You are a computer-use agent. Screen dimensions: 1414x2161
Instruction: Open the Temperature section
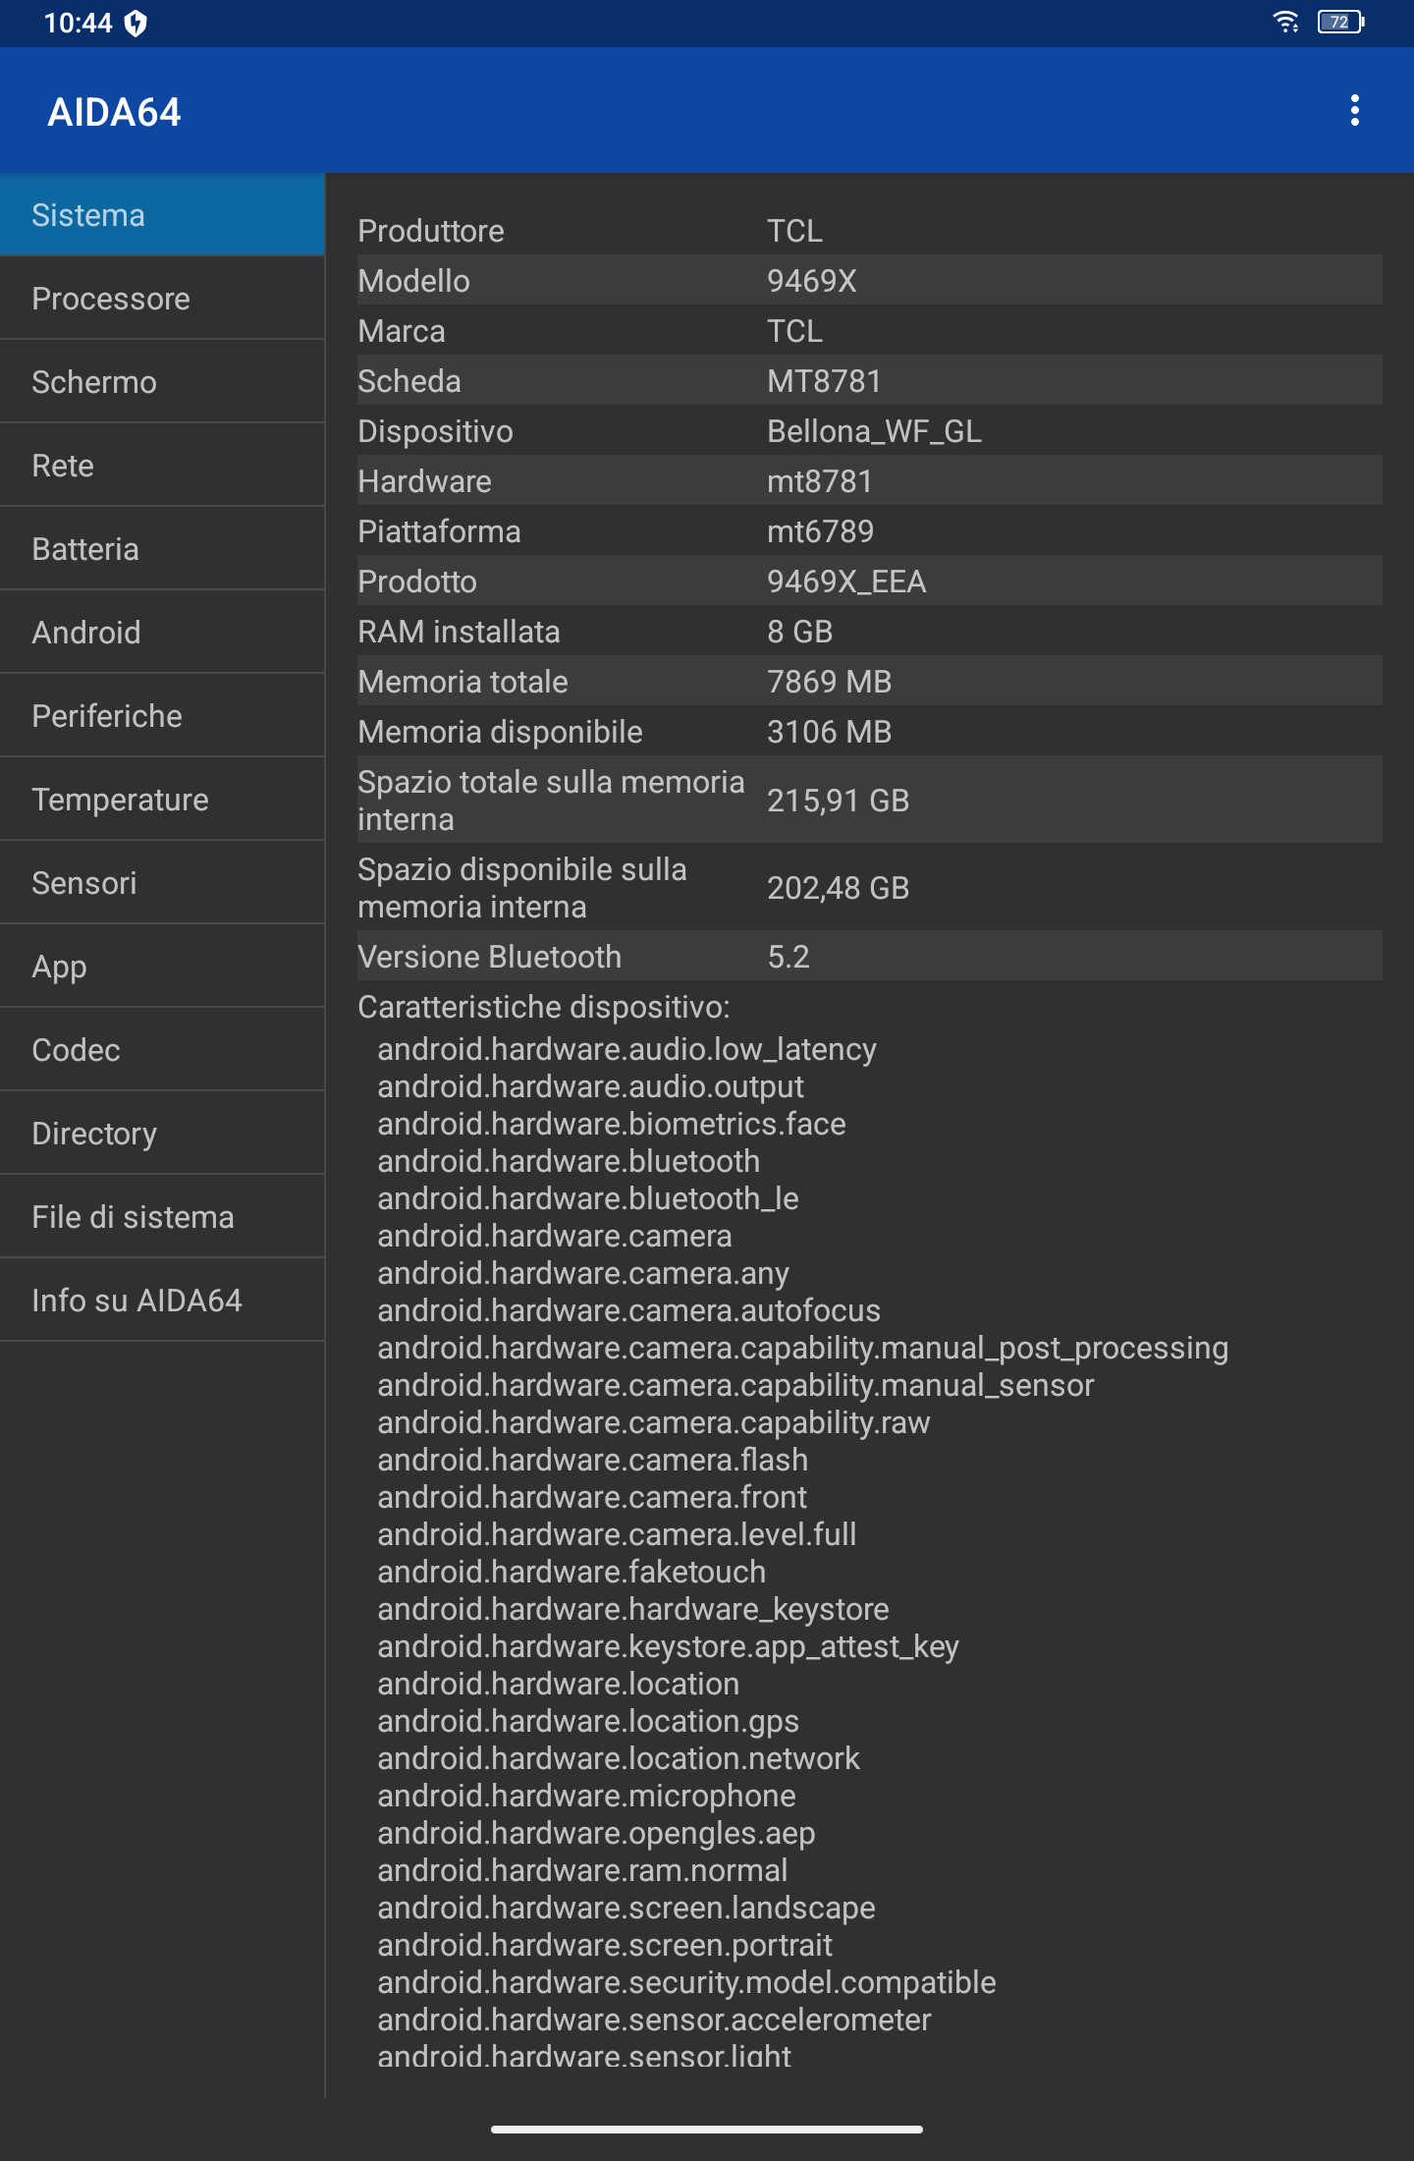pyautogui.click(x=162, y=800)
